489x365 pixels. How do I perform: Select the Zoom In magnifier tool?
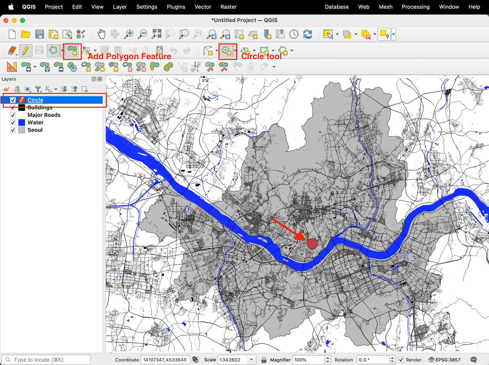point(129,34)
